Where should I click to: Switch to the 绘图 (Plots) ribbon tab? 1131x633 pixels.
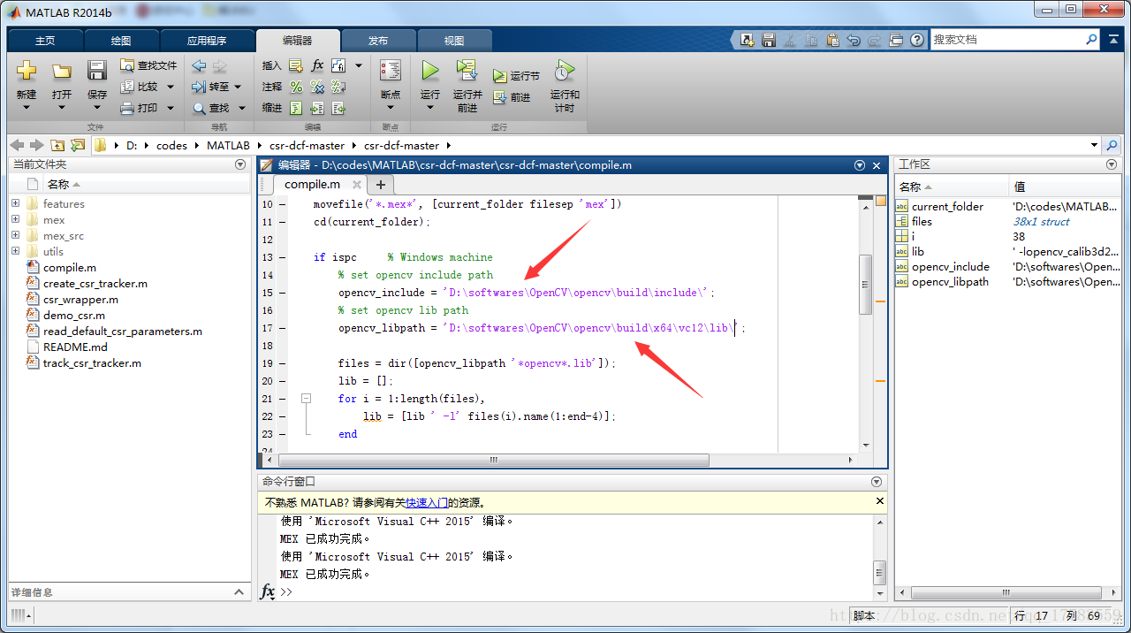121,41
